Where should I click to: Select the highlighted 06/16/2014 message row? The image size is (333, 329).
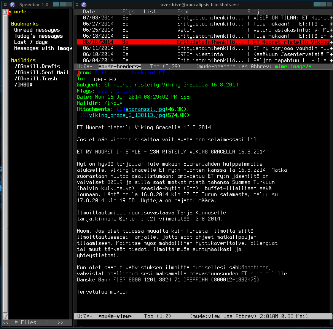203,42
